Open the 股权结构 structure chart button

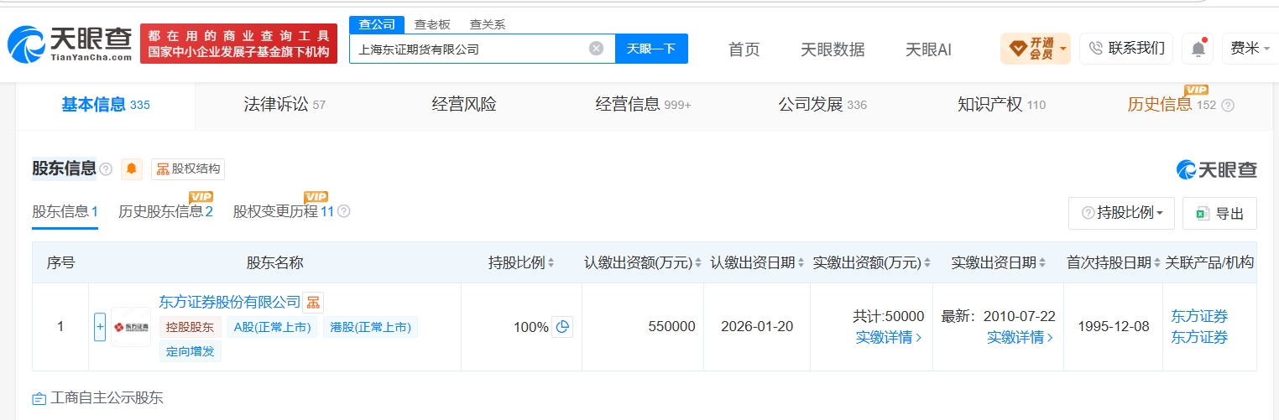pyautogui.click(x=188, y=169)
